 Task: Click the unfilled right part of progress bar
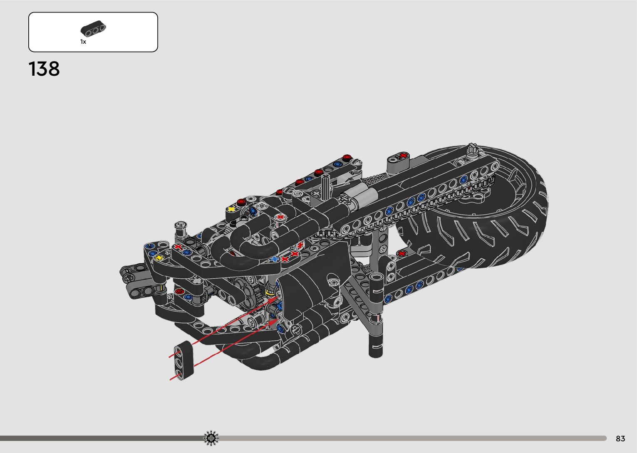412,438
